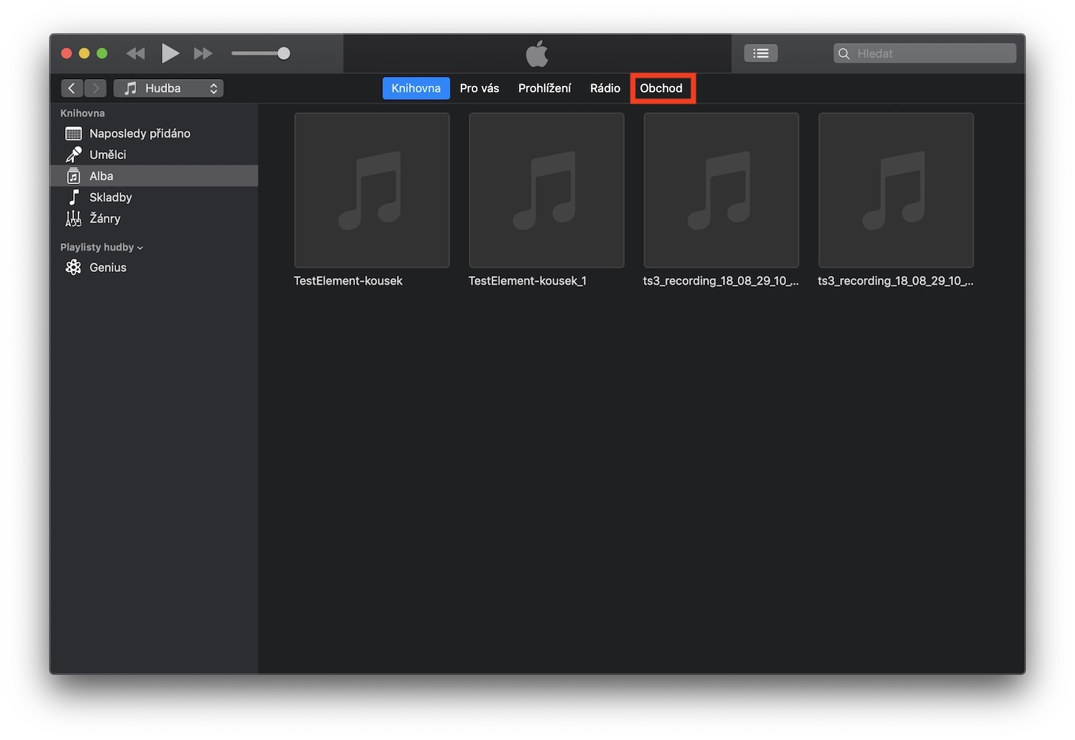Click the music note icon in Hudba selector
The image size is (1075, 740).
pyautogui.click(x=130, y=88)
